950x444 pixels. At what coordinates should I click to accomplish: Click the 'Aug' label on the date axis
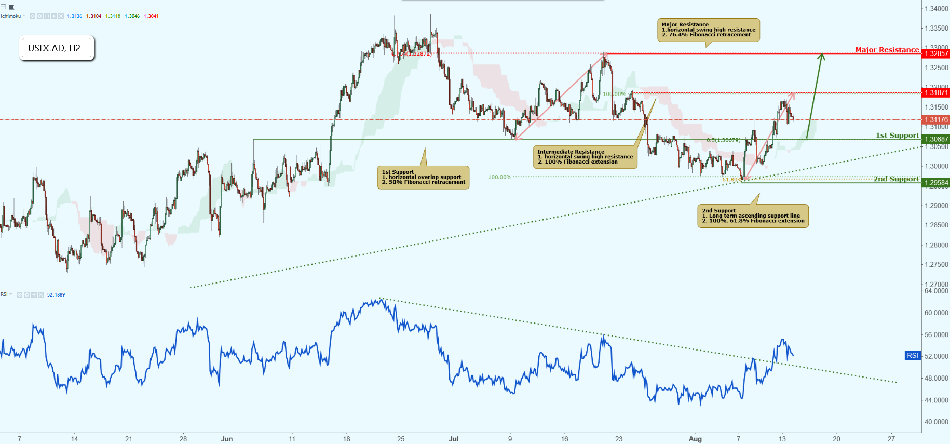coord(695,439)
